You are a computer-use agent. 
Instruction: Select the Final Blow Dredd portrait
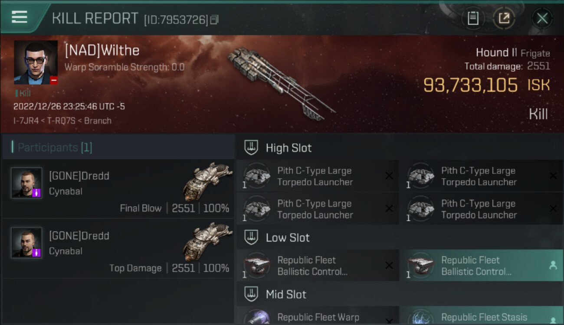click(x=26, y=183)
